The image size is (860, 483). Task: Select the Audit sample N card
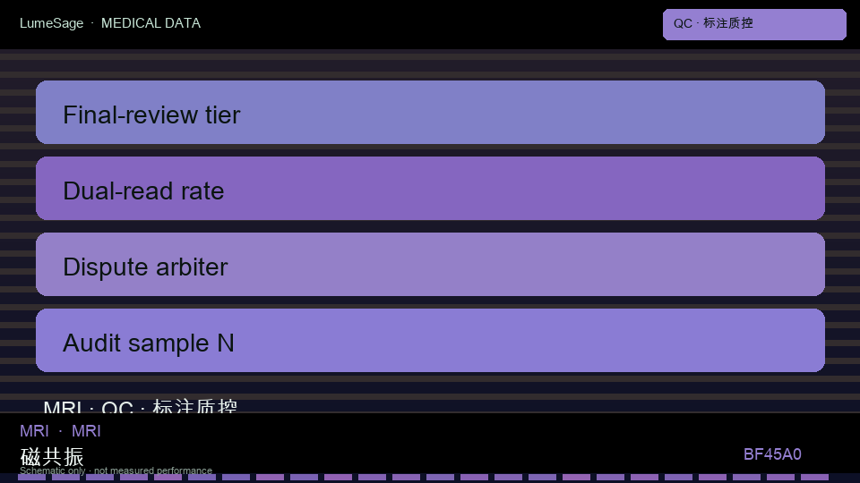coord(430,341)
